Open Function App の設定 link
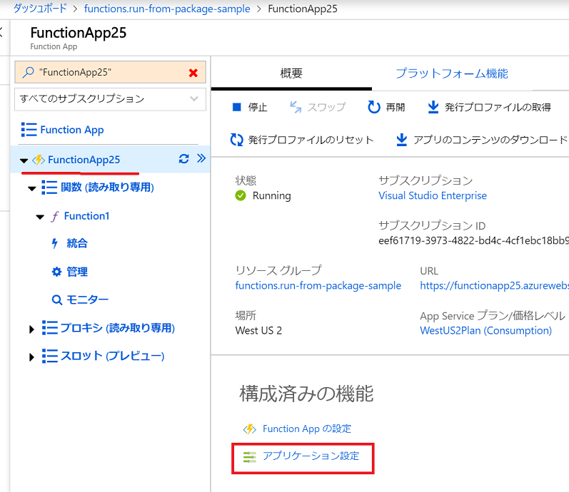Screen dimensions: 569x492 click(x=307, y=429)
